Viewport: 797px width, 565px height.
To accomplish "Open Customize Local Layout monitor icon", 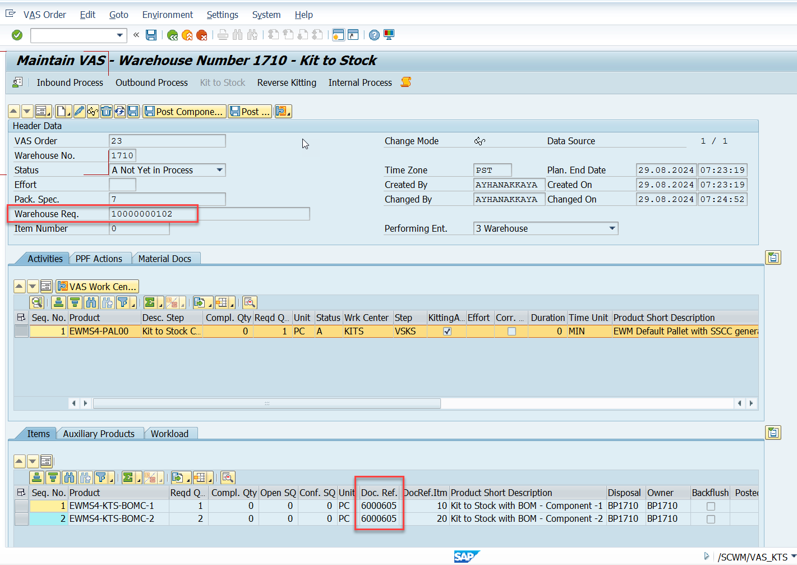I will point(389,35).
